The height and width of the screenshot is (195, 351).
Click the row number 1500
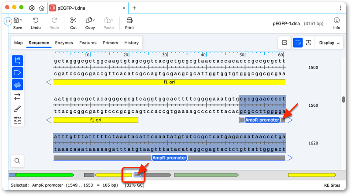(313, 67)
